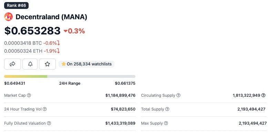
Task: Toggle the favorite star button
Action: [x=47, y=64]
